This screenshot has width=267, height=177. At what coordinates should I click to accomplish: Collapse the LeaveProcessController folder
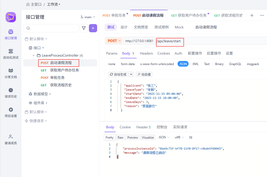pyautogui.click(x=34, y=55)
